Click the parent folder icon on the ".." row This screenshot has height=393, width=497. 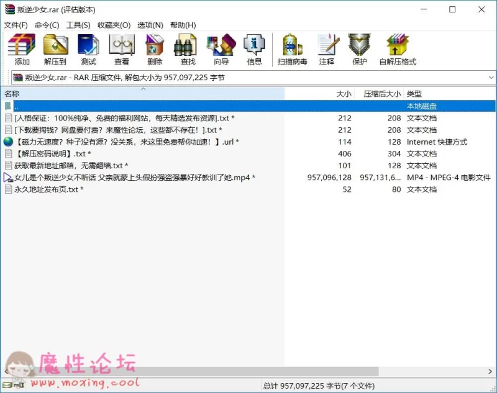8,106
